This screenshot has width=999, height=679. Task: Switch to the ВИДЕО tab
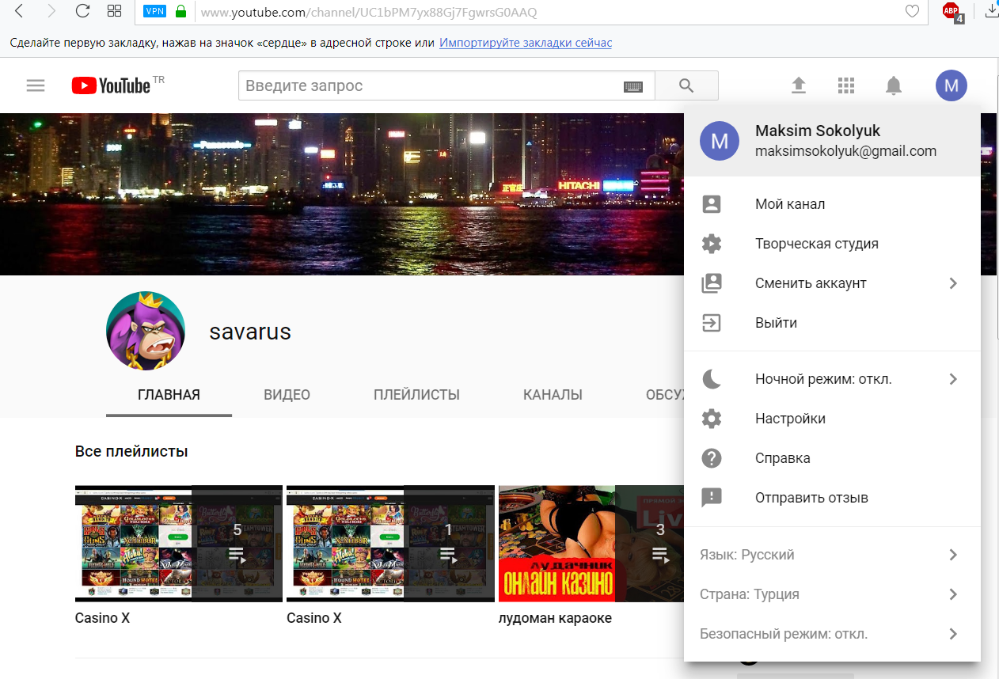coord(287,395)
